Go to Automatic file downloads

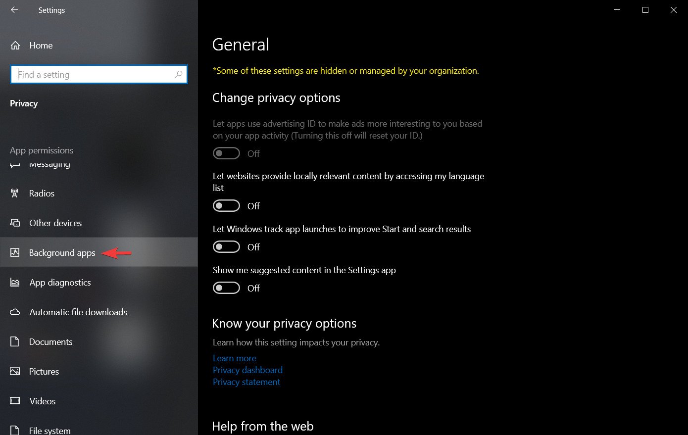[99, 312]
